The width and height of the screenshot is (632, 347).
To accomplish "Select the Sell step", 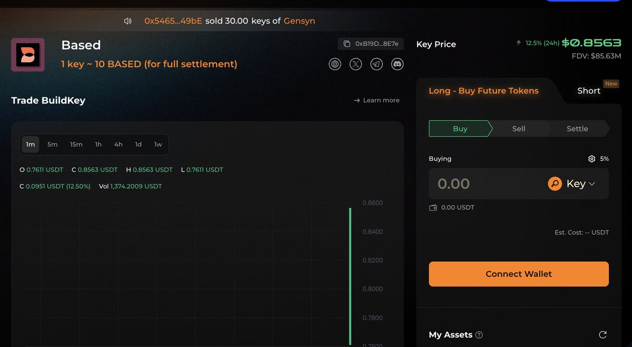I will click(519, 129).
